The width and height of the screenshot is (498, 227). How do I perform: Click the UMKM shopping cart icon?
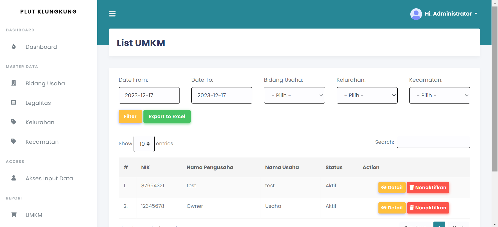pyautogui.click(x=14, y=215)
